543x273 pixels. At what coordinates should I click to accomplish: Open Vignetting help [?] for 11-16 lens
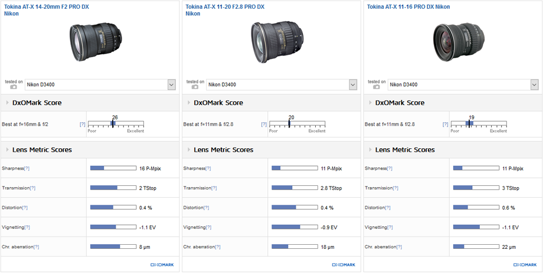point(390,228)
